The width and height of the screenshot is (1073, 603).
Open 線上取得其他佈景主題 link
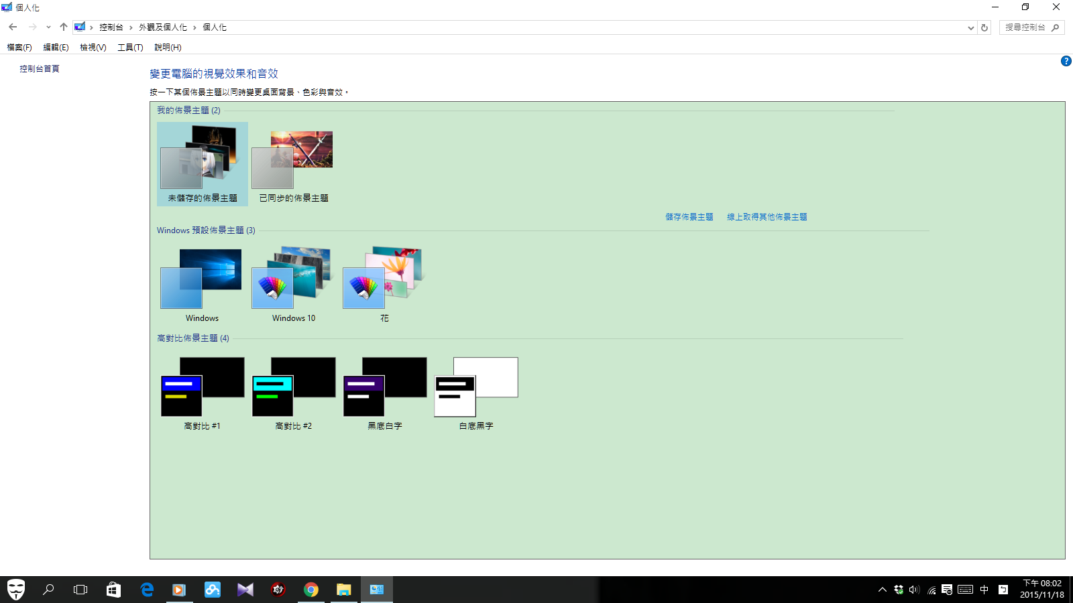coord(767,217)
